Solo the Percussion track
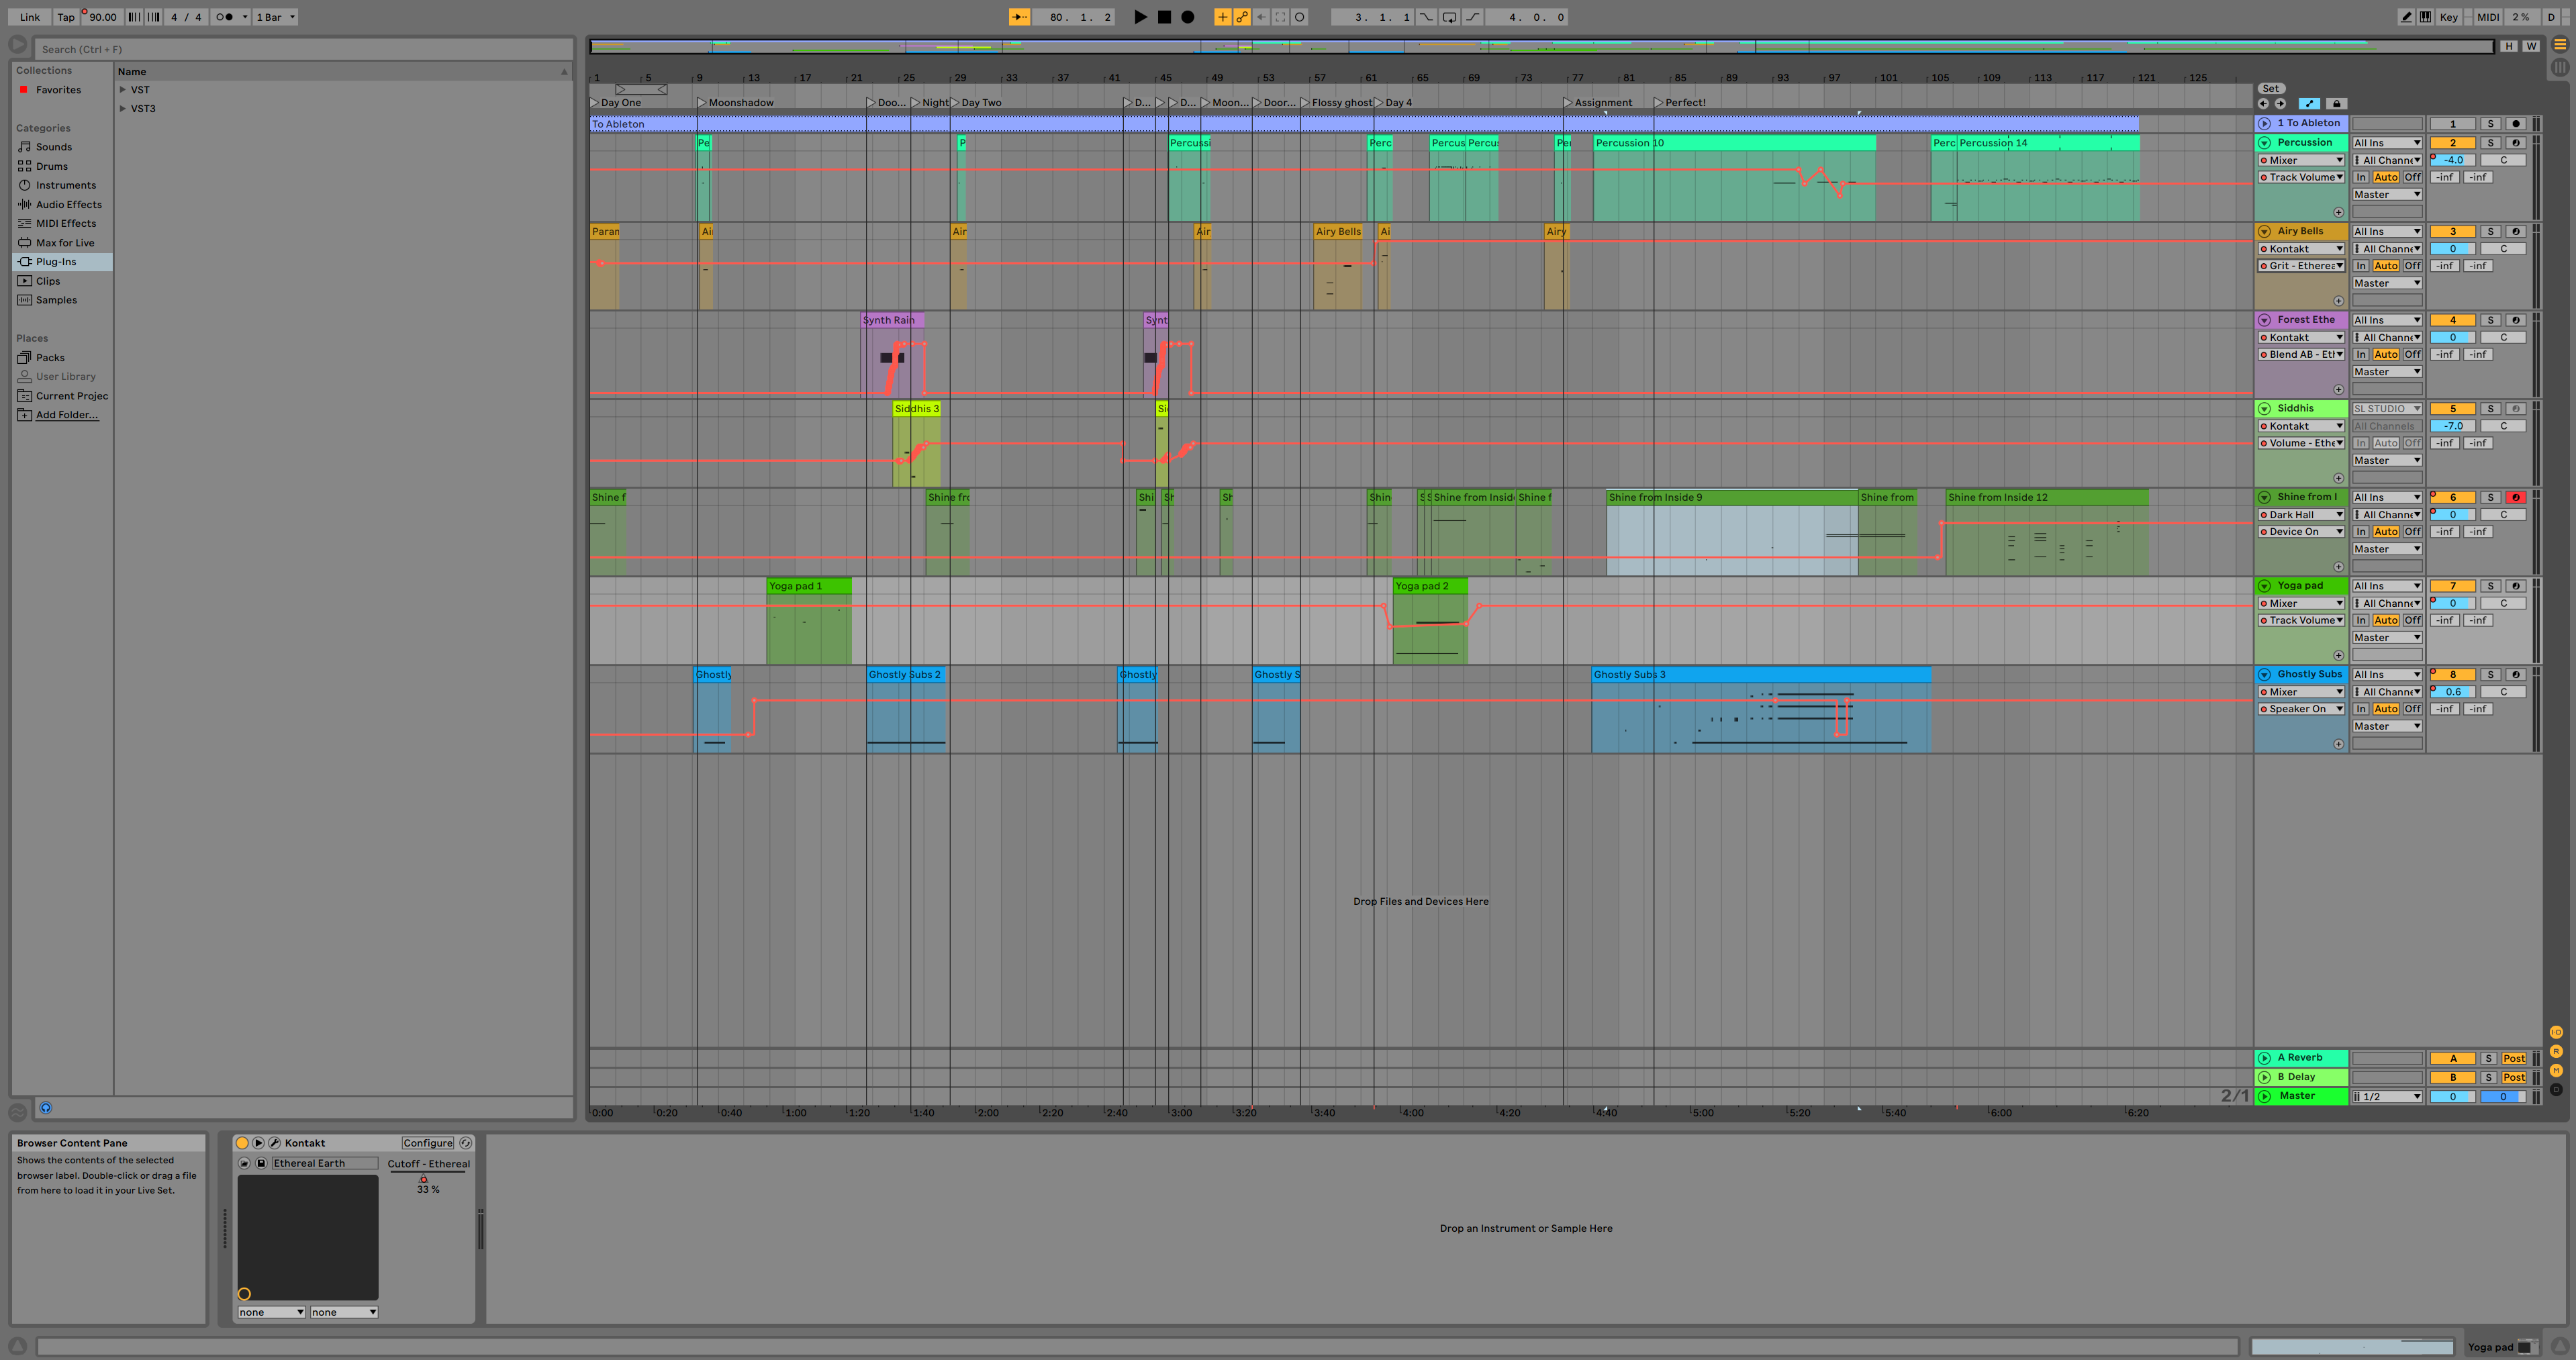The height and width of the screenshot is (1360, 2576). point(2490,143)
